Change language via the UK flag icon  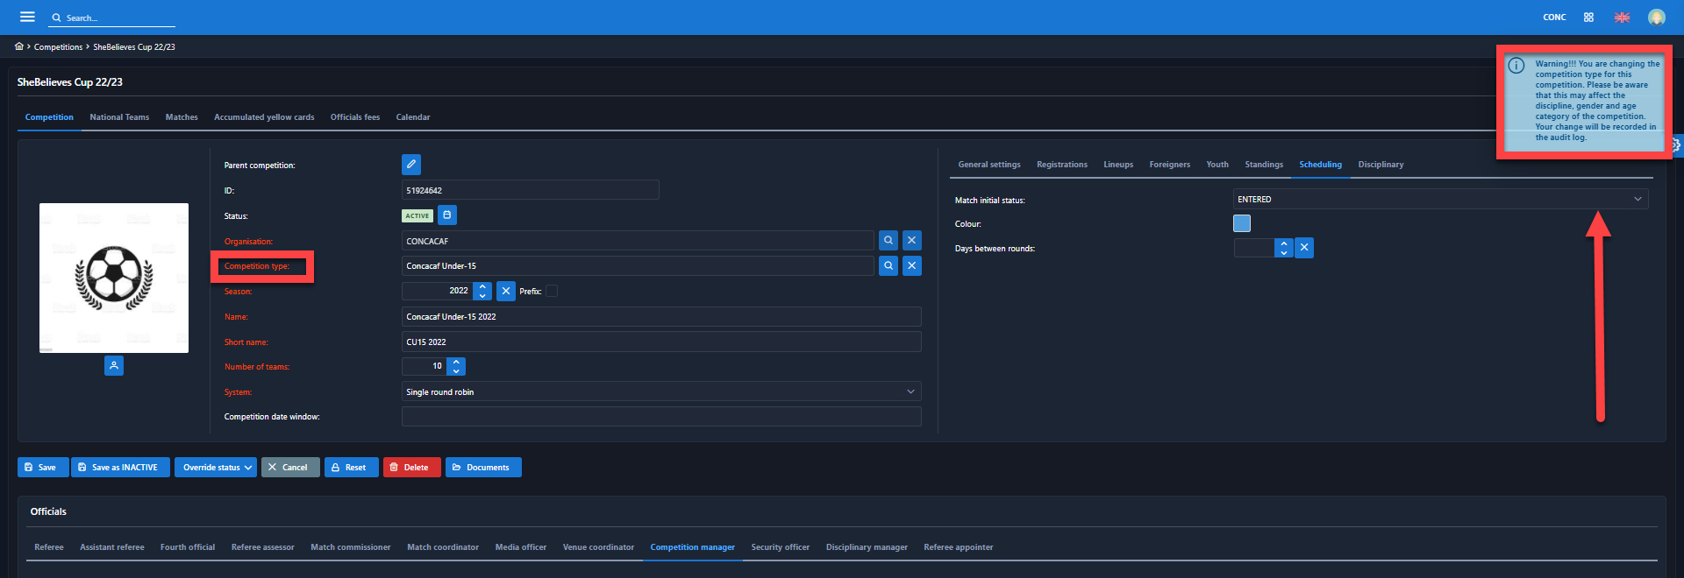(1622, 18)
